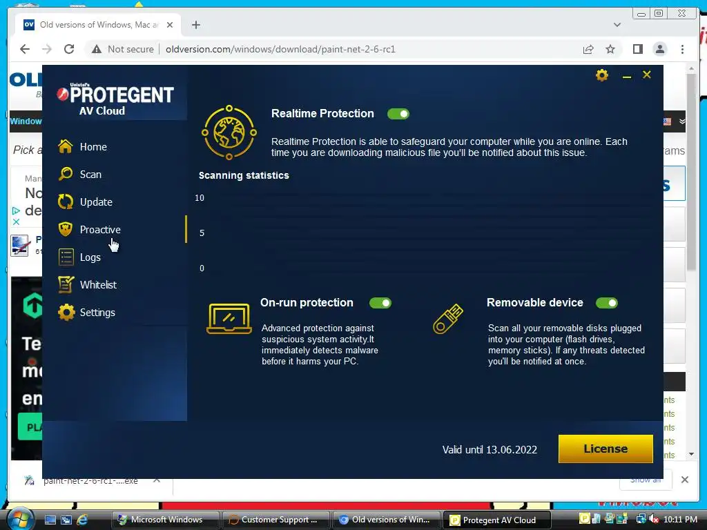
Task: Open the Microsoft Windows taskbar button
Action: [x=165, y=520]
